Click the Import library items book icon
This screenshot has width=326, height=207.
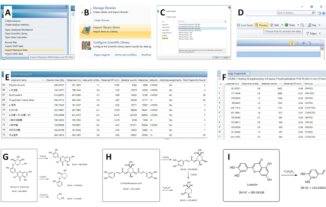pos(86,31)
